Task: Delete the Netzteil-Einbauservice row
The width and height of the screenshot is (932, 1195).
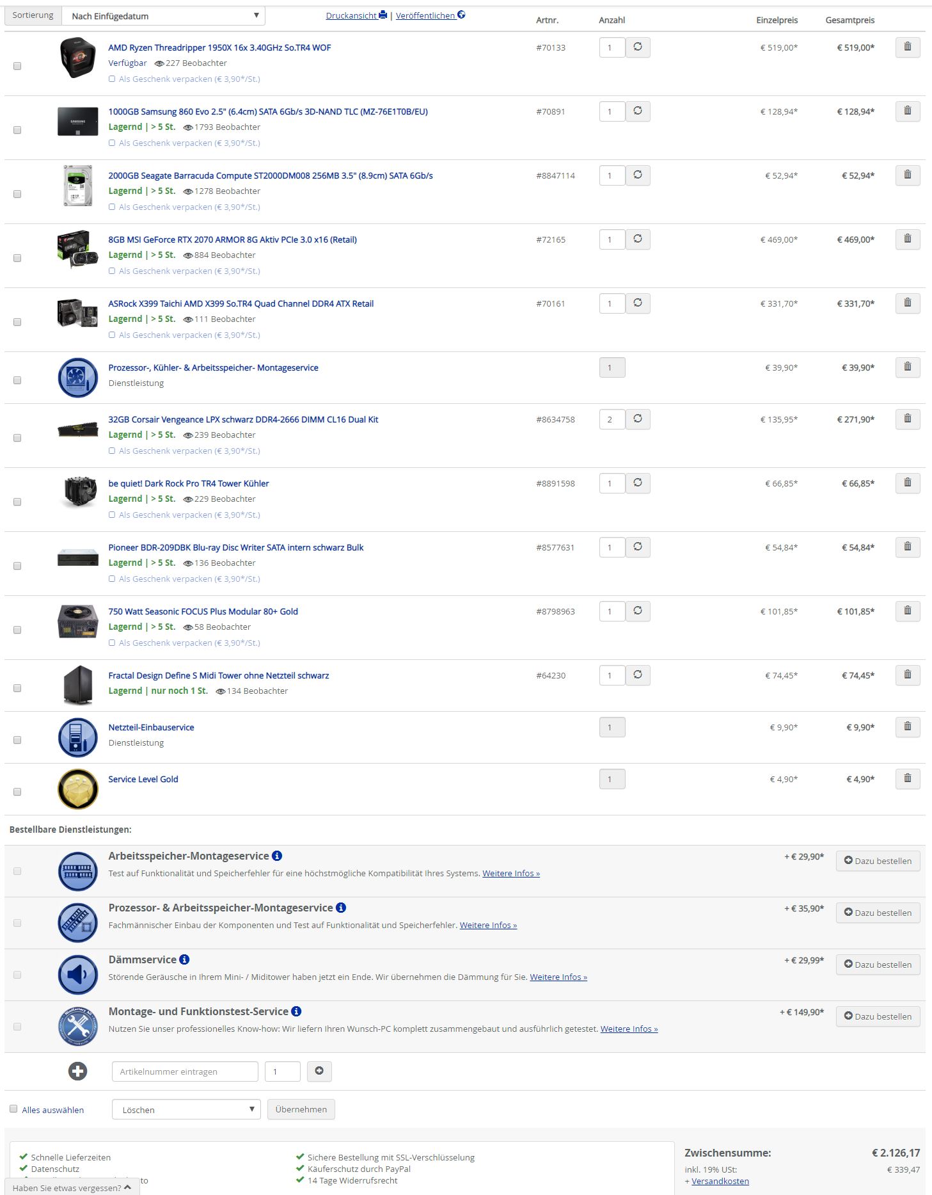Action: click(907, 727)
